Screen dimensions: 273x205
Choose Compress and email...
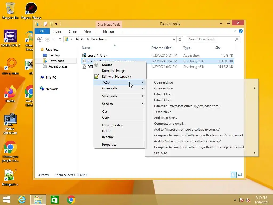pyautogui.click(x=202, y=124)
